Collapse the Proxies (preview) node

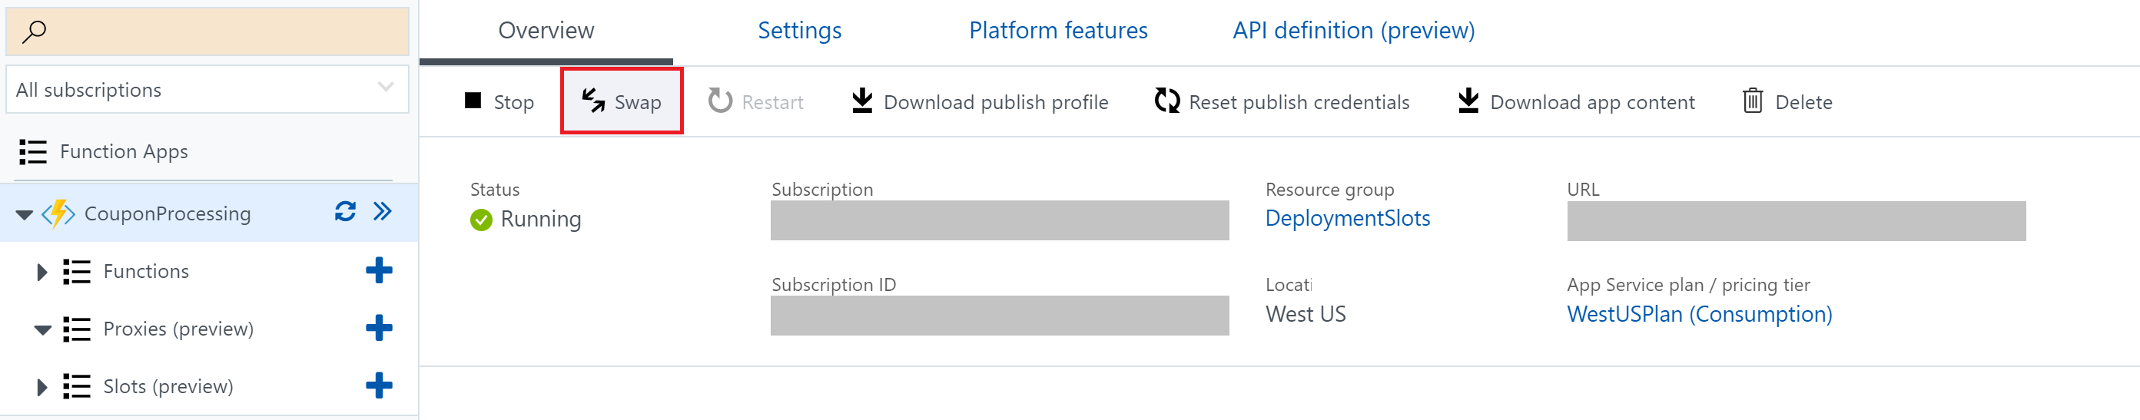pyautogui.click(x=42, y=329)
